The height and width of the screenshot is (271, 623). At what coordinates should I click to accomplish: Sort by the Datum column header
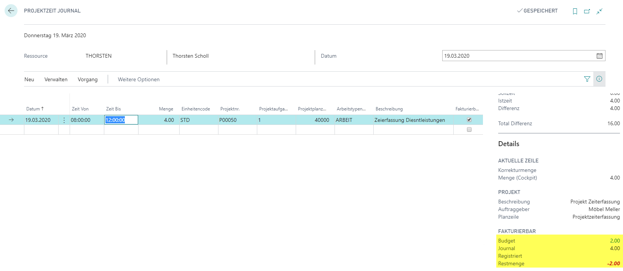35,109
